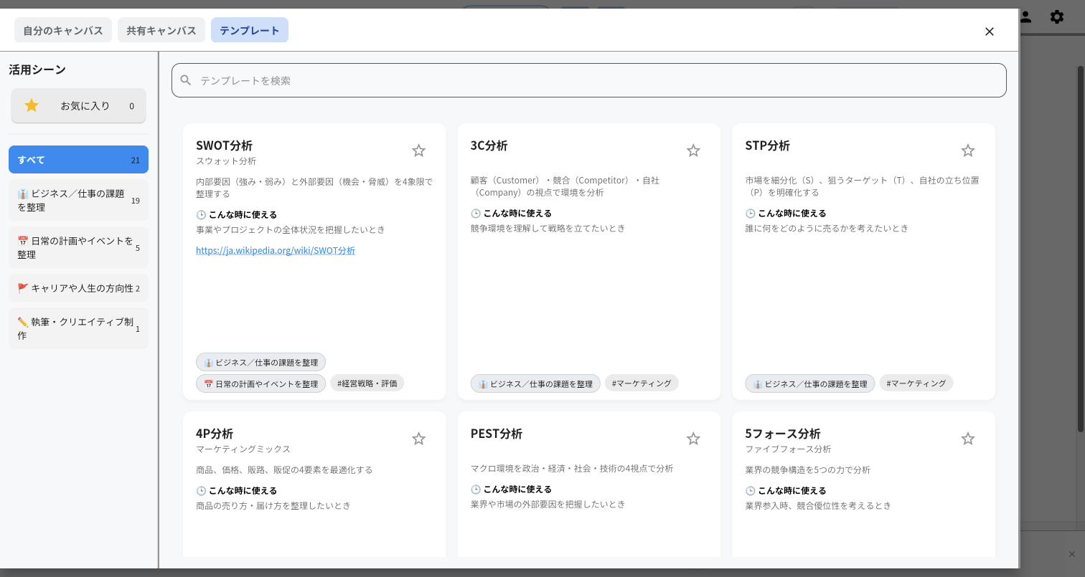This screenshot has width=1085, height=577.
Task: Filter by ビジネス／仕事の課題を整理 in sidebar
Action: [78, 200]
